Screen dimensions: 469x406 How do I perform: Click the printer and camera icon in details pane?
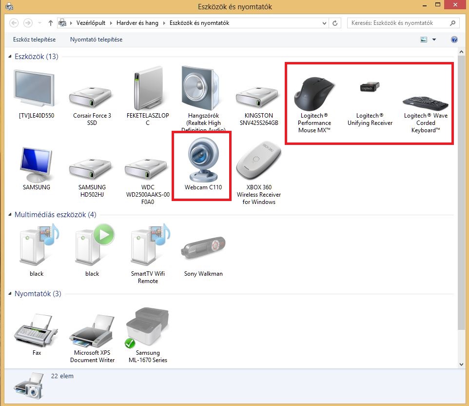tap(29, 386)
